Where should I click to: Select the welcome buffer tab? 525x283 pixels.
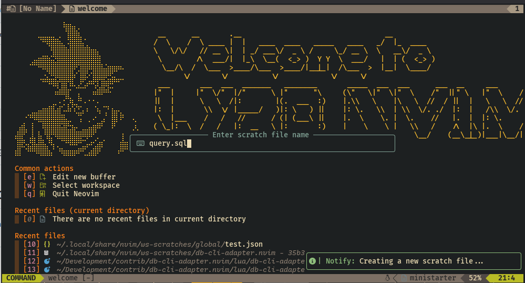pyautogui.click(x=88, y=9)
